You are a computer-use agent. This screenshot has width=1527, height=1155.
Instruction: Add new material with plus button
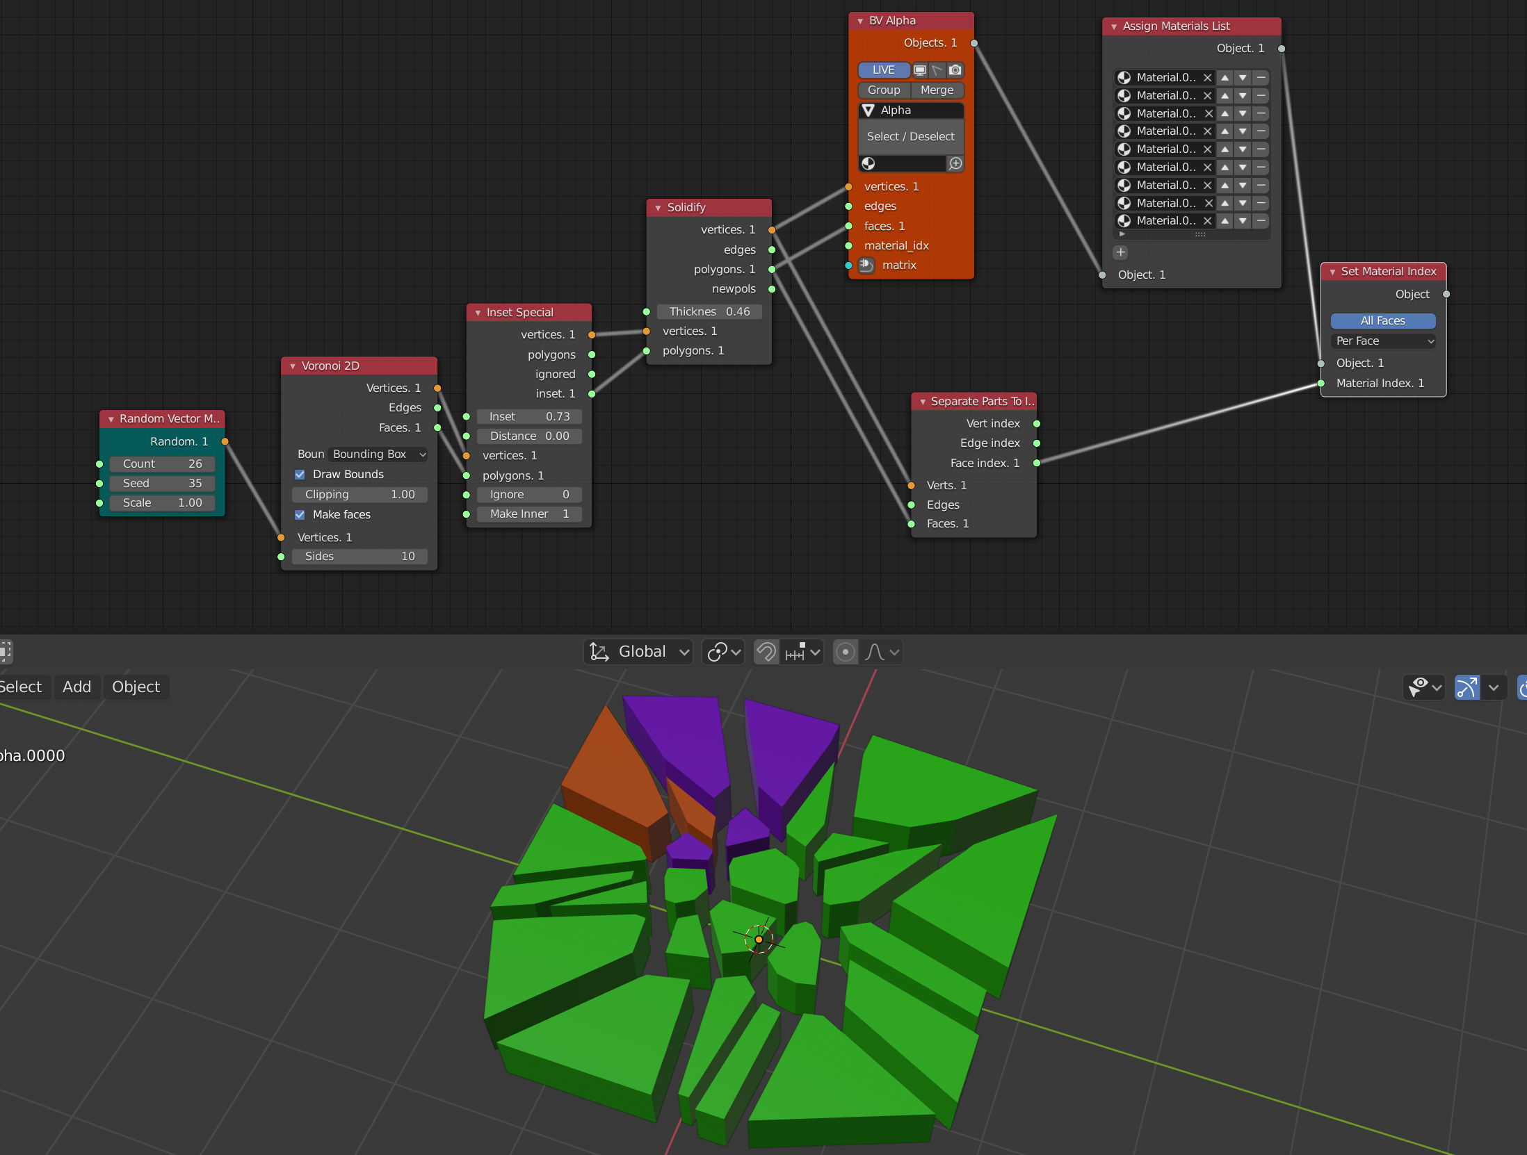coord(1121,252)
